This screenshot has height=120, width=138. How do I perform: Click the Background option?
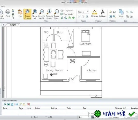coord(67,11)
